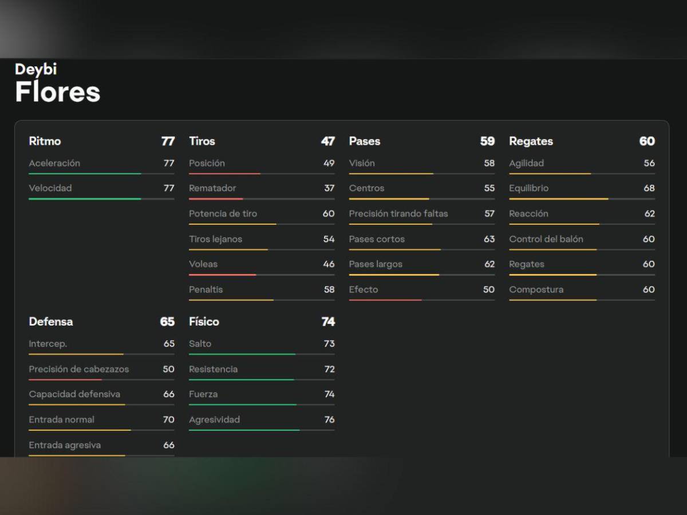Click the Compostura value 60
Screen dimensions: 687x515
click(x=648, y=290)
